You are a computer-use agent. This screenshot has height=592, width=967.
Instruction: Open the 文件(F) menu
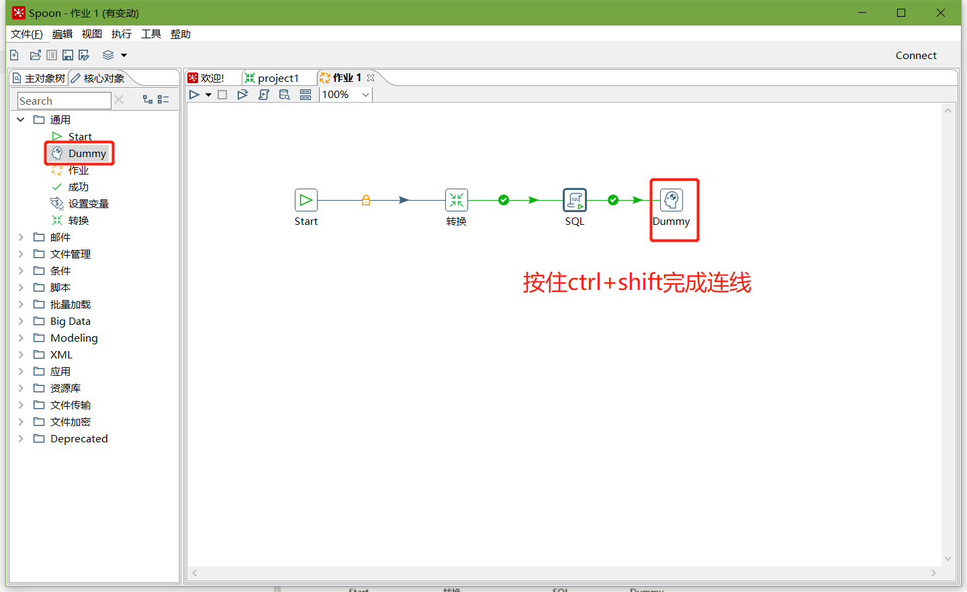coord(27,34)
